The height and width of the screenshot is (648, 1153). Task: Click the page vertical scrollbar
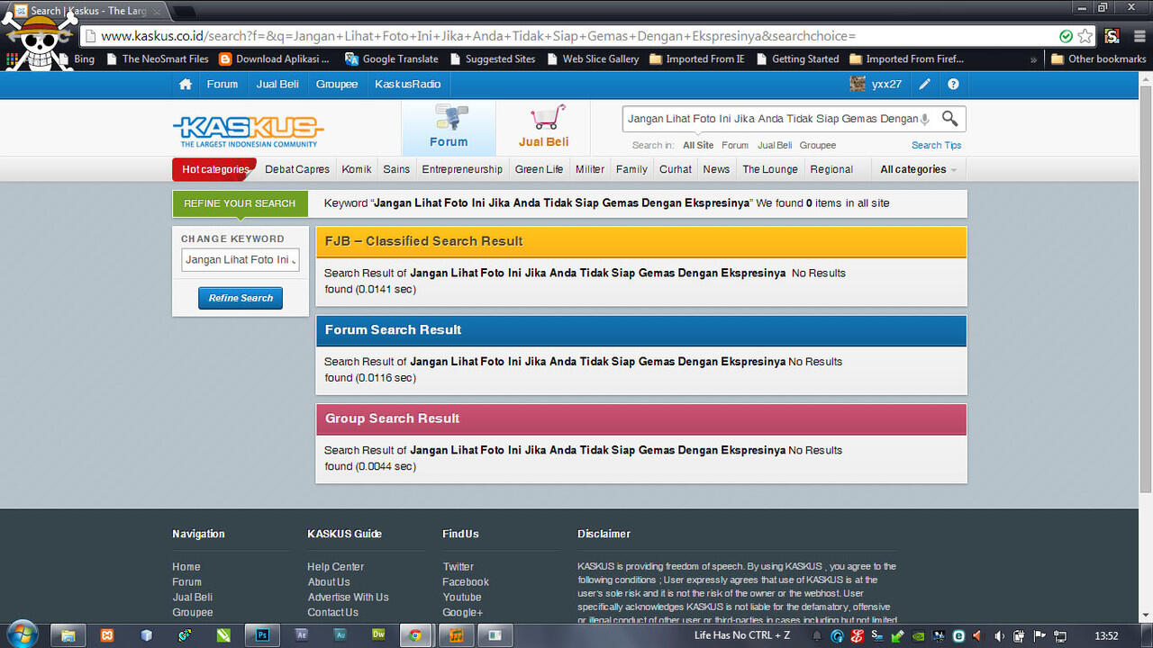(1146, 288)
